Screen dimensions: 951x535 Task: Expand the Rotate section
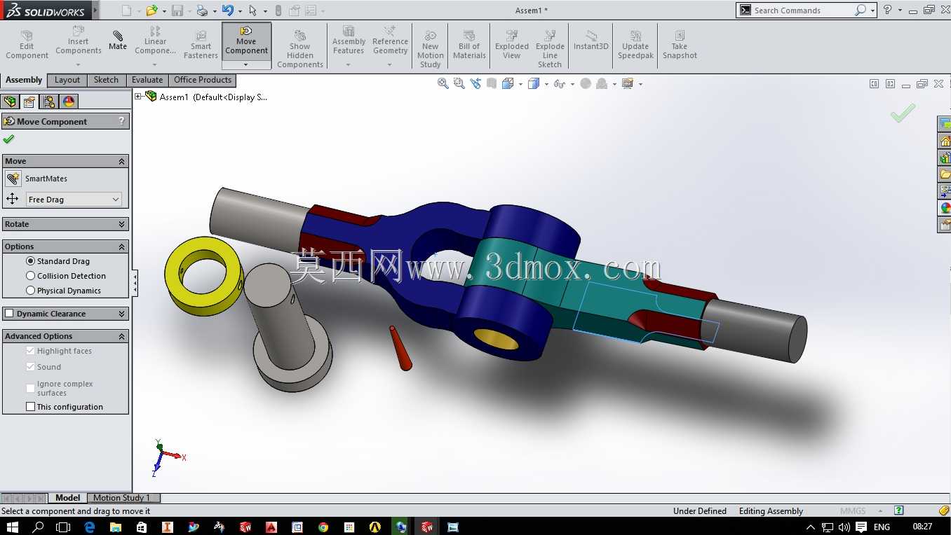(121, 224)
